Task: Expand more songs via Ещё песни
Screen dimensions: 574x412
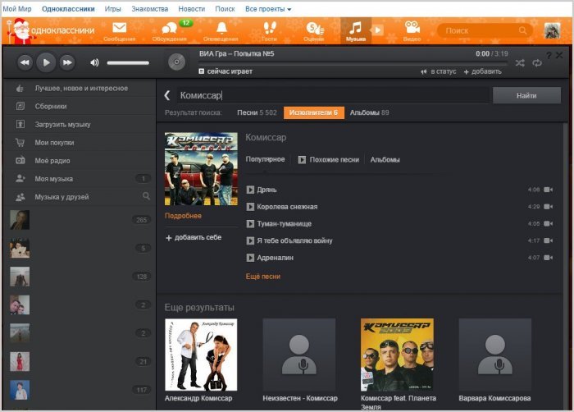Action: tap(262, 277)
